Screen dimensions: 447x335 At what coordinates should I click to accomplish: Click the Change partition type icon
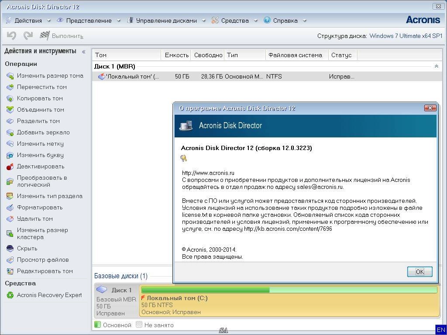pyautogui.click(x=10, y=196)
